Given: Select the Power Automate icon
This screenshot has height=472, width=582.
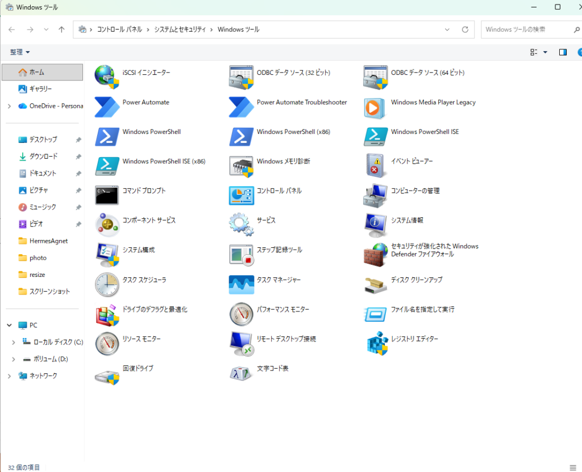Looking at the screenshot, I should [x=107, y=107].
